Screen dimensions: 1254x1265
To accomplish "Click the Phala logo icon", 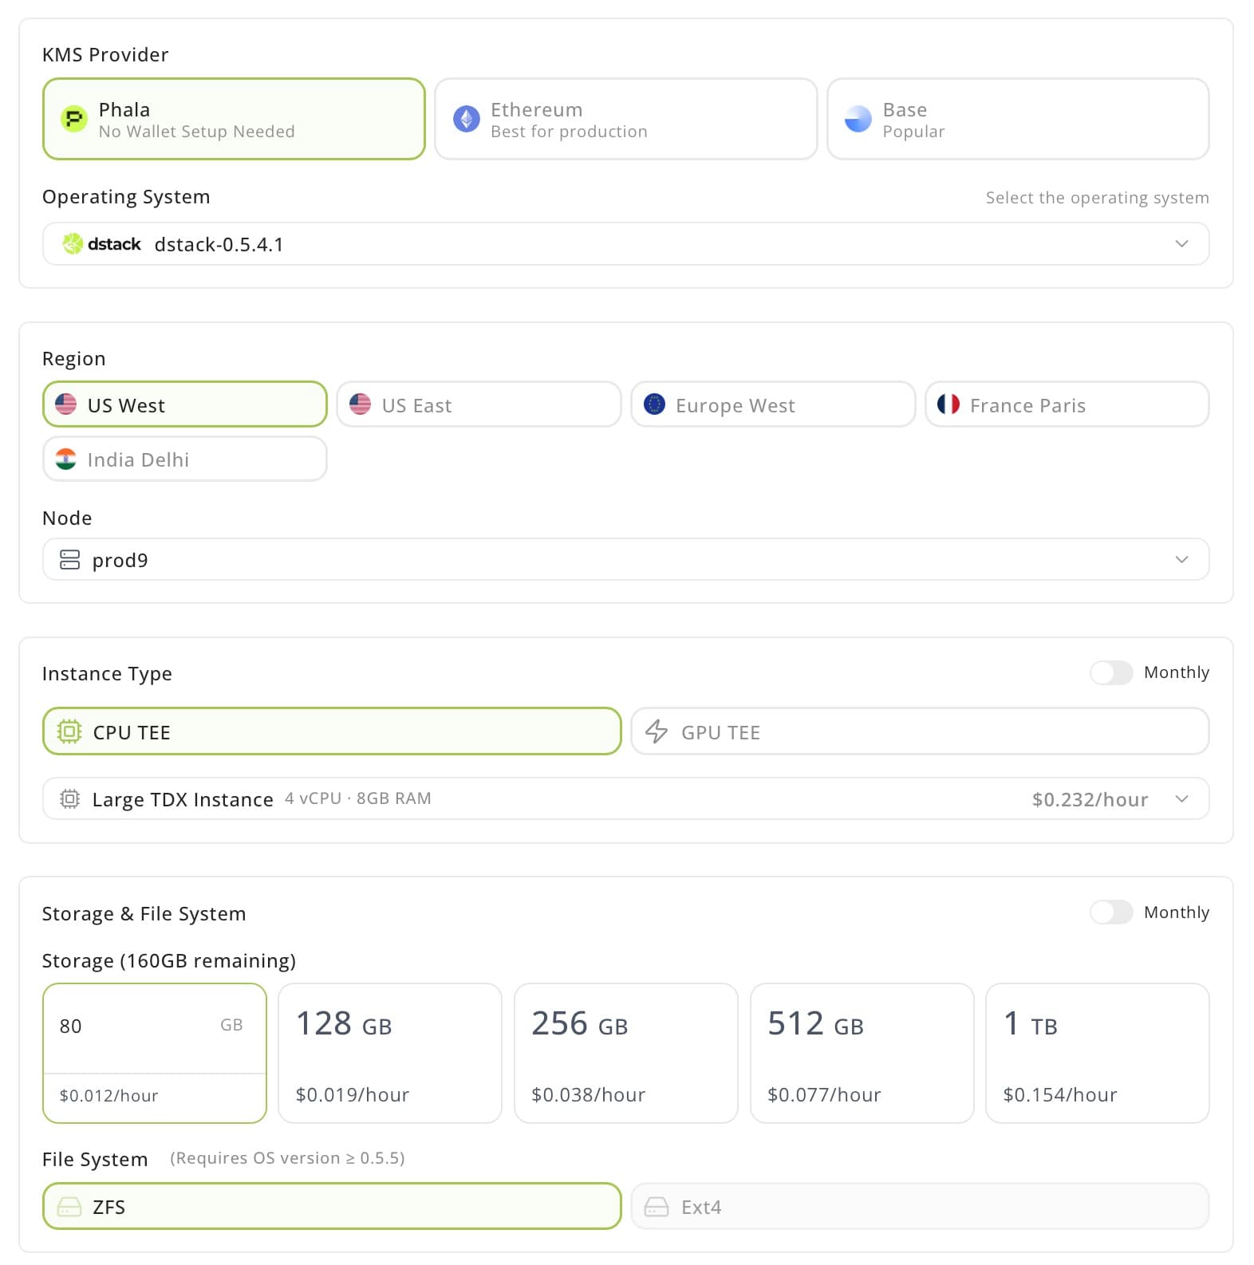I will tap(74, 120).
